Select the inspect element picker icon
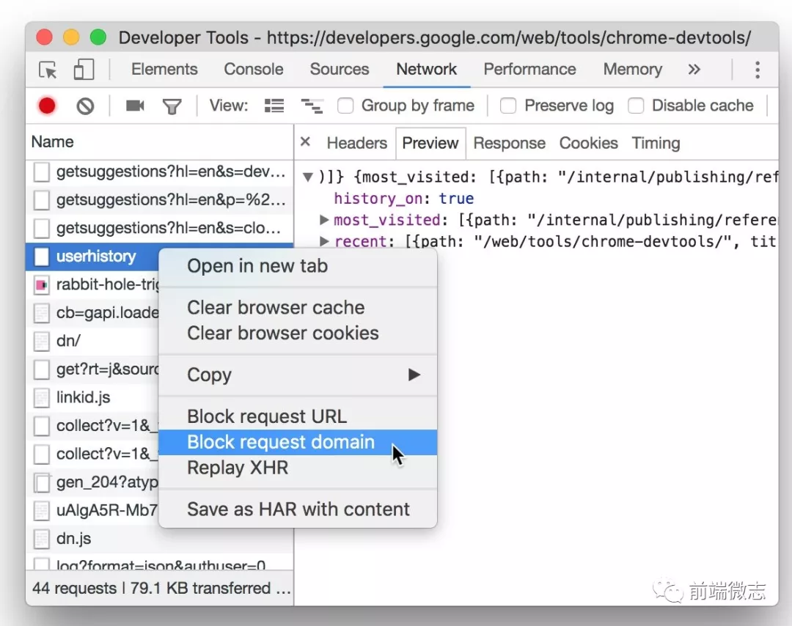This screenshot has height=626, width=792. [x=48, y=70]
